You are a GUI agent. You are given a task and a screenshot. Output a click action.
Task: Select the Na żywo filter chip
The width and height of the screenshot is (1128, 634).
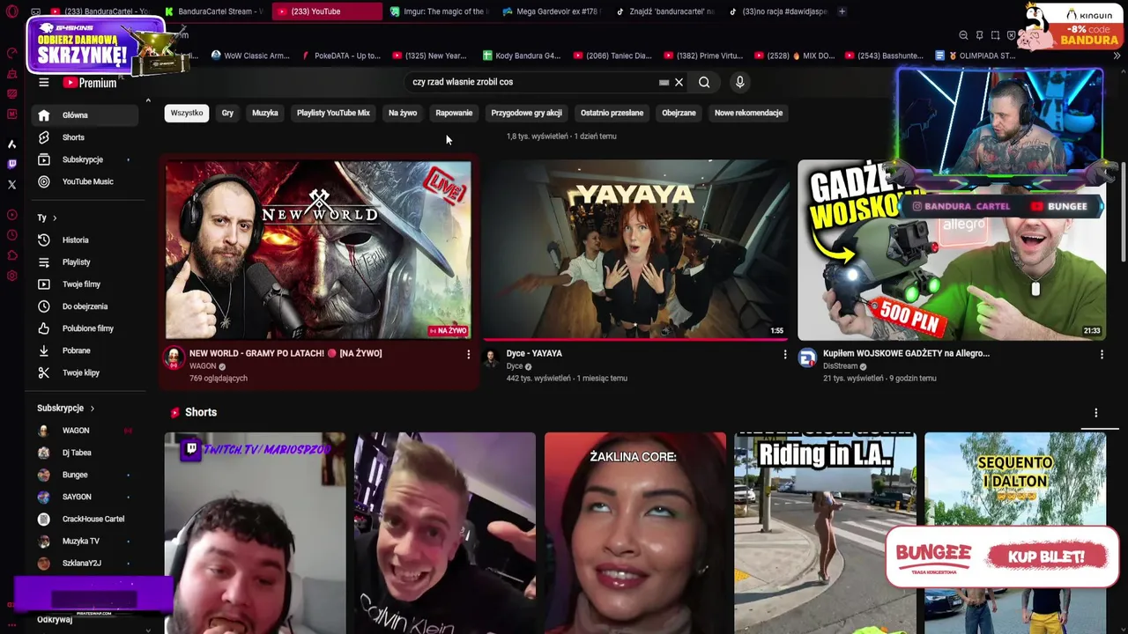tap(403, 113)
